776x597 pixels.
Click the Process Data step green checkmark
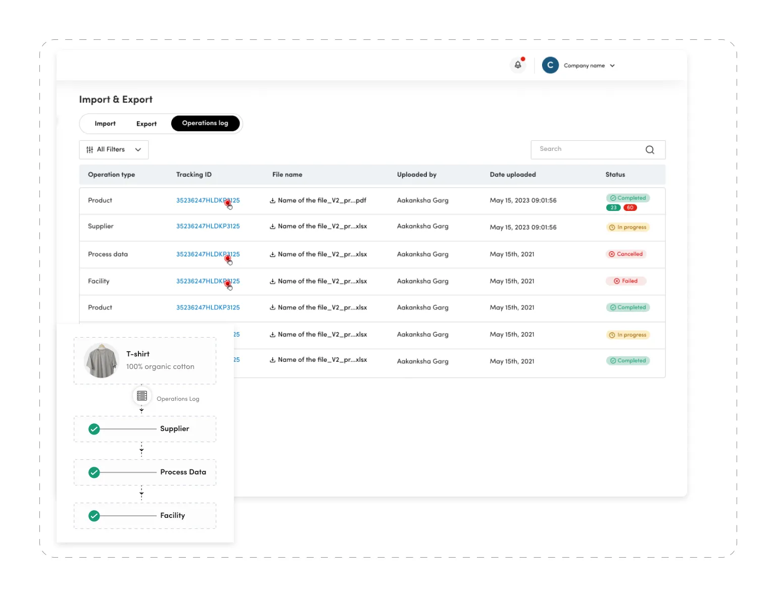tap(94, 472)
